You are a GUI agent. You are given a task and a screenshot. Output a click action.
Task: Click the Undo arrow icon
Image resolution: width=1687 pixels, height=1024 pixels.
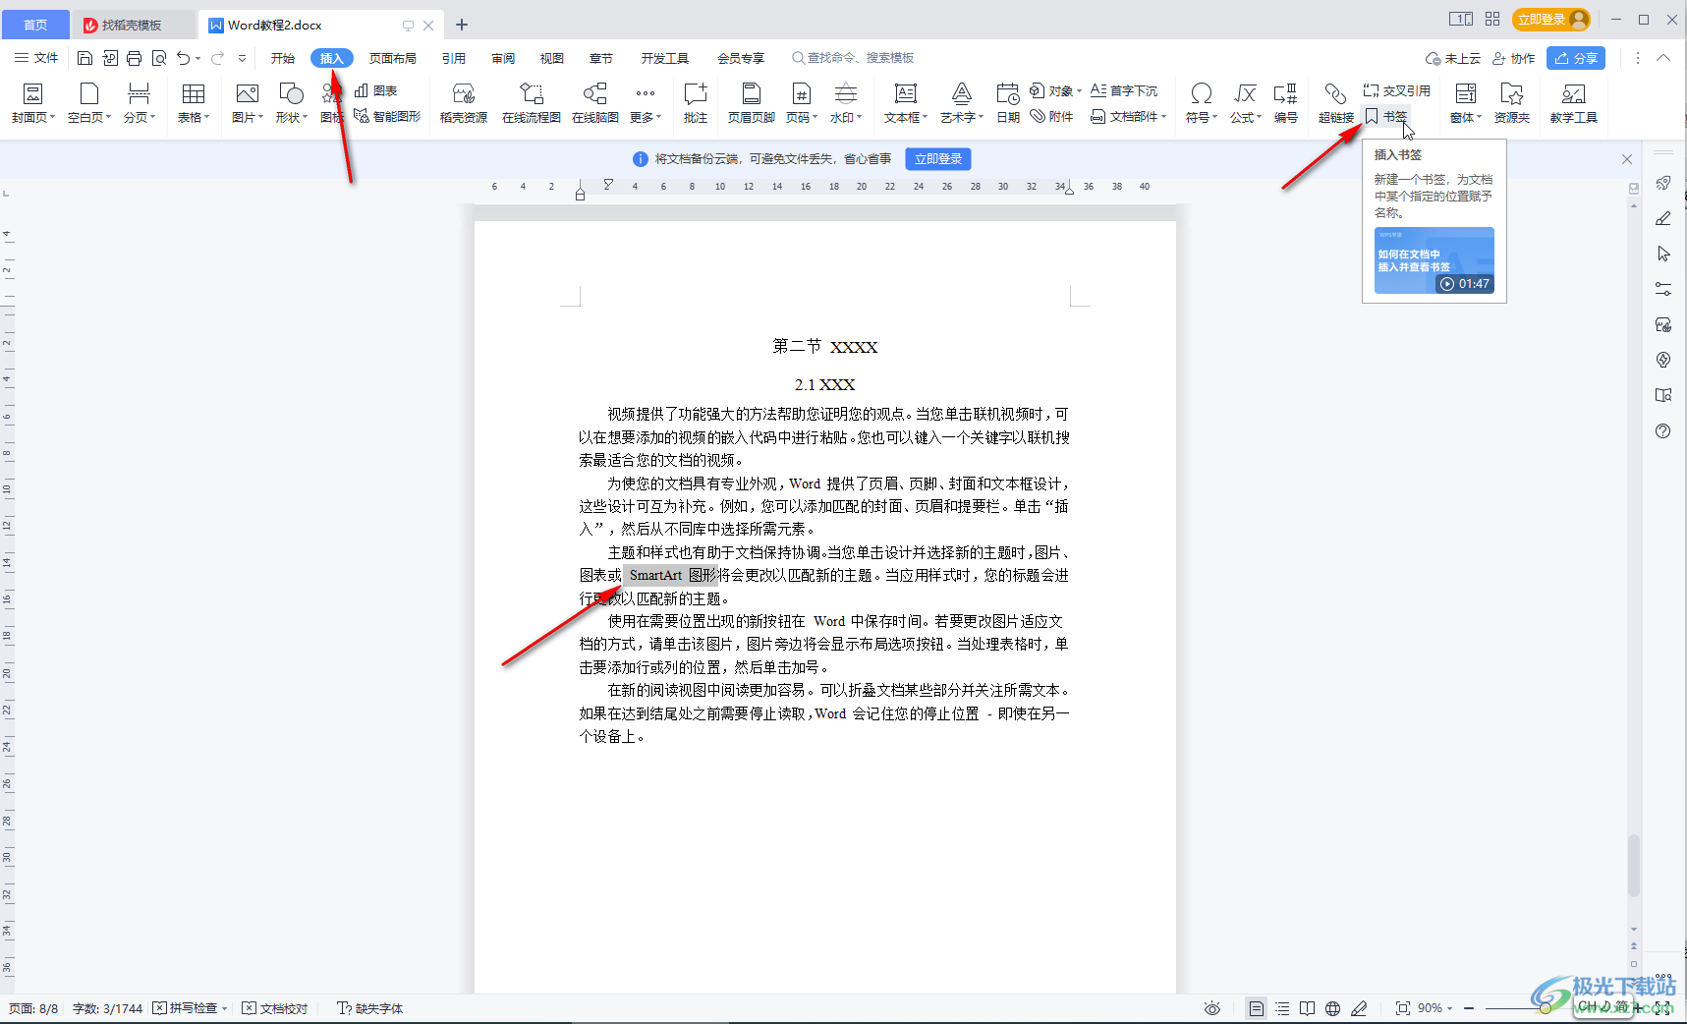pyautogui.click(x=183, y=58)
